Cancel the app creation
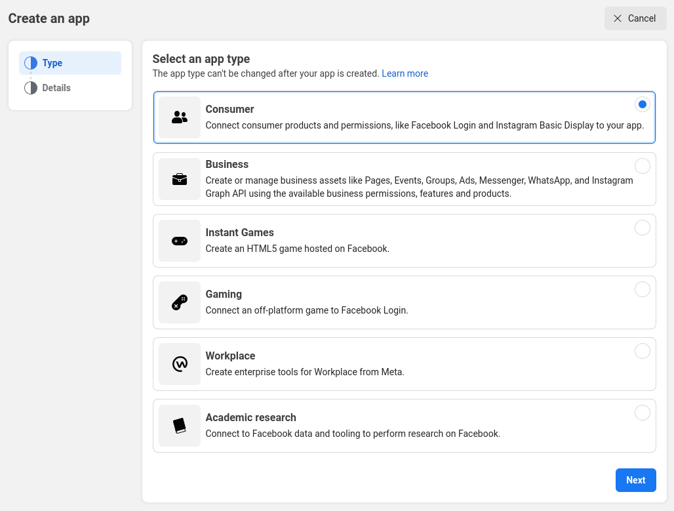The height and width of the screenshot is (511, 674). click(x=635, y=18)
